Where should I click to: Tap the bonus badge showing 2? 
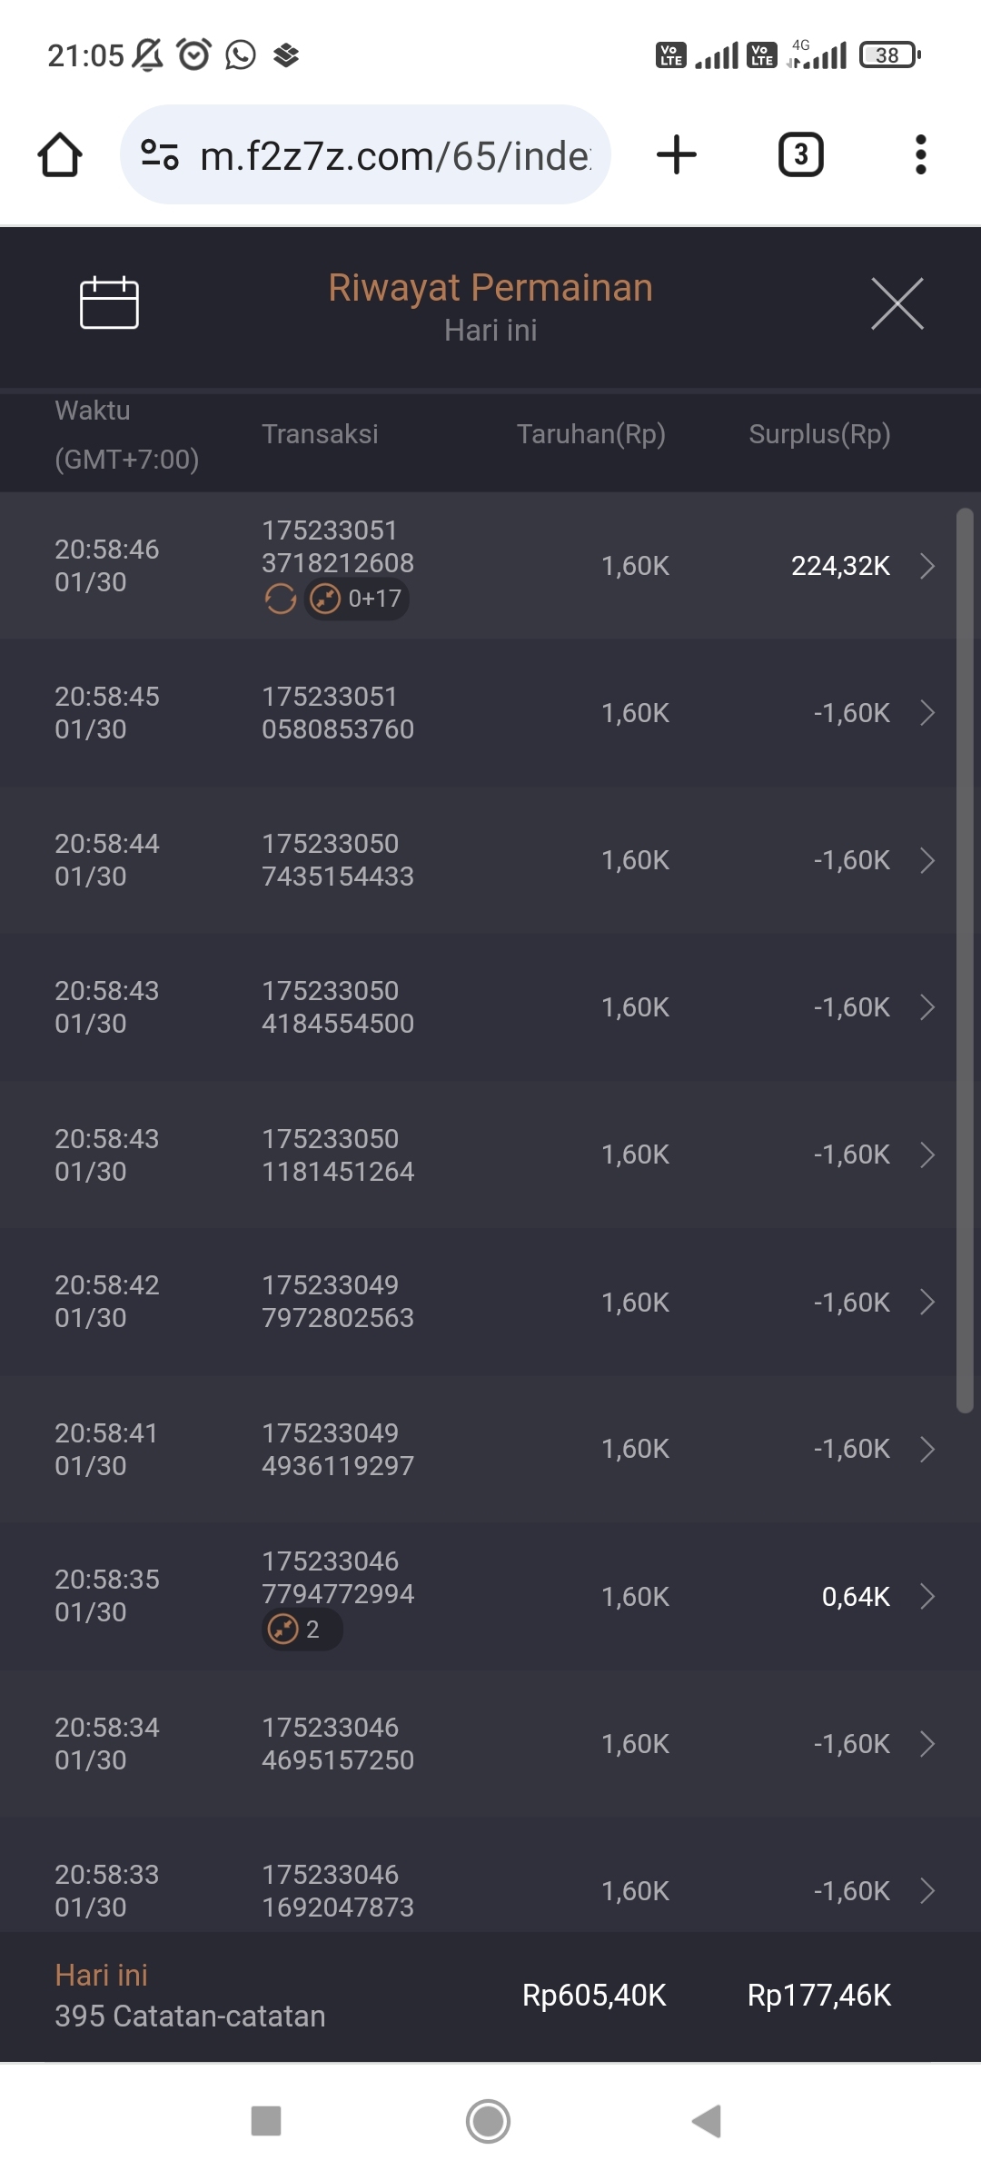(x=302, y=1630)
